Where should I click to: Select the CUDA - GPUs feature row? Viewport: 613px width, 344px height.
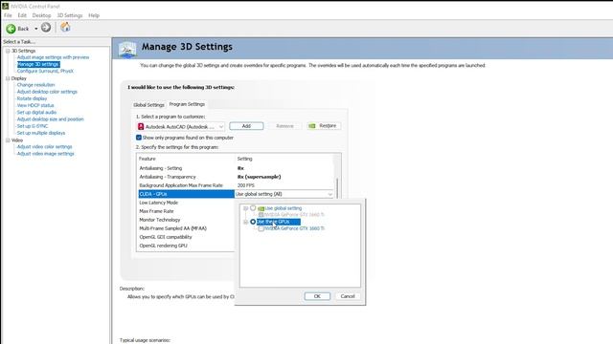(186, 194)
